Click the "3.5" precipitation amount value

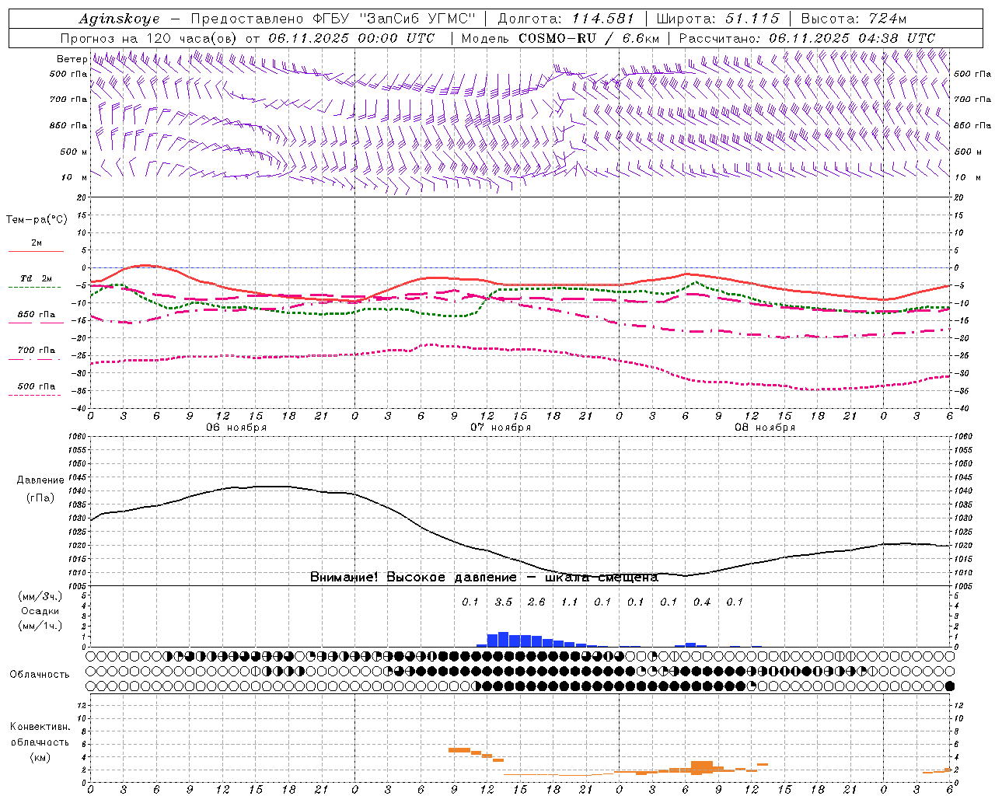coord(504,602)
